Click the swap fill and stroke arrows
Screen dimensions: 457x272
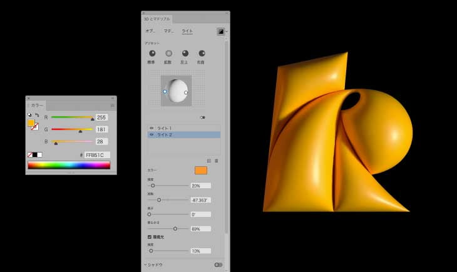point(37,116)
